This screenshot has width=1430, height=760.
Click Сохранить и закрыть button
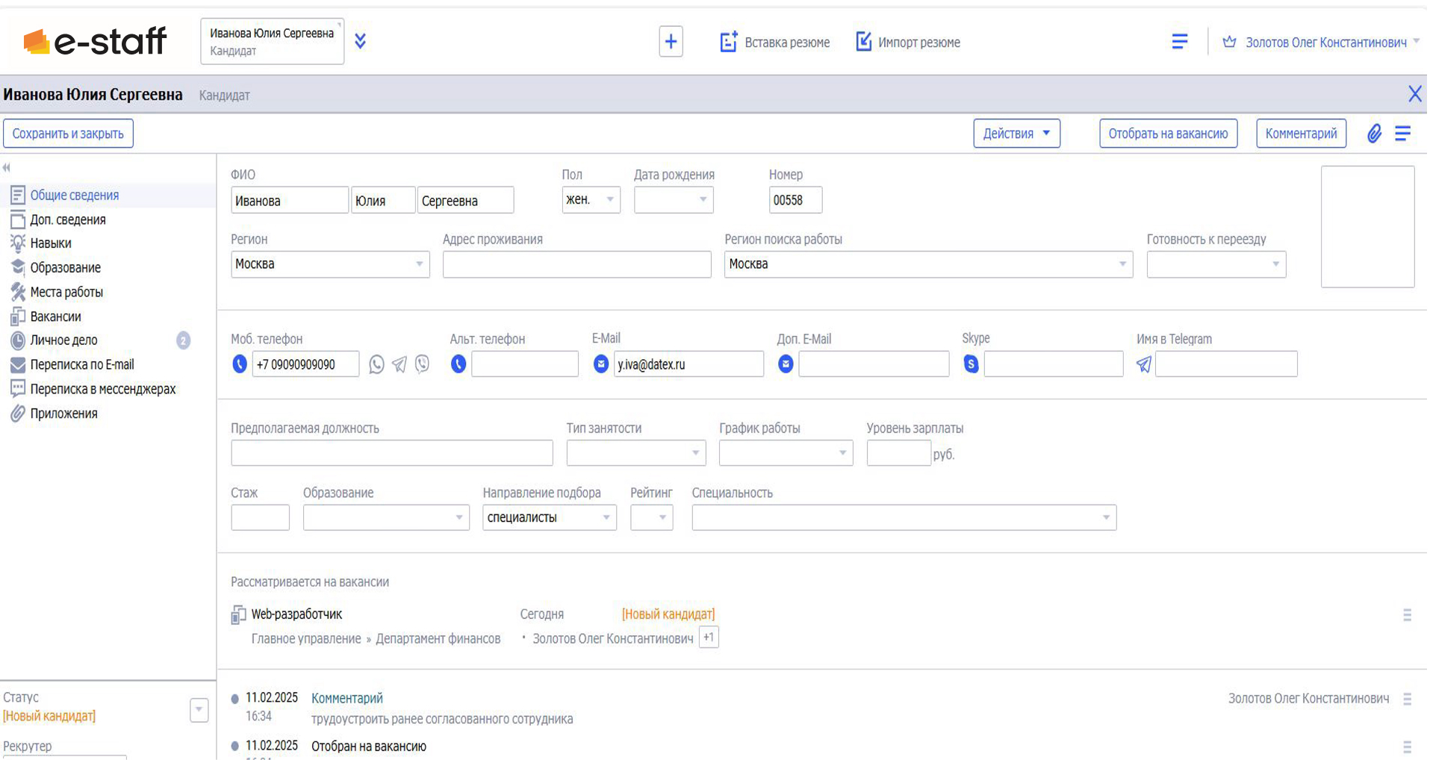[x=68, y=134]
